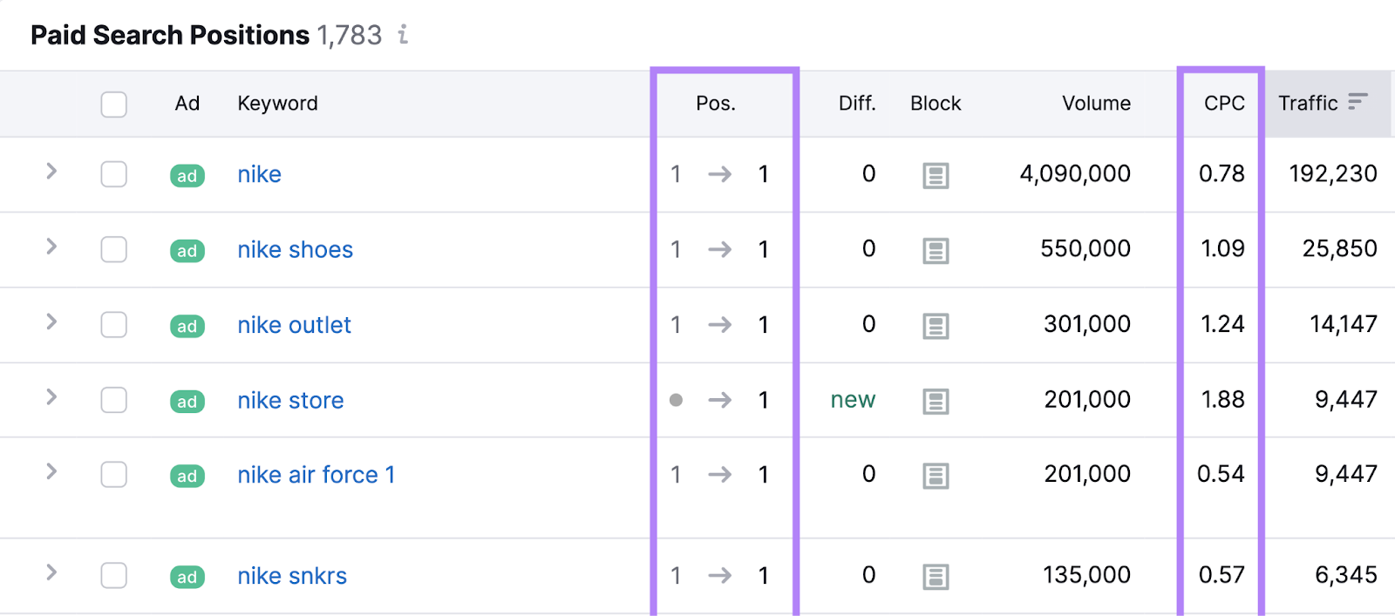Open the nike snkrs keyword link

pos(292,576)
